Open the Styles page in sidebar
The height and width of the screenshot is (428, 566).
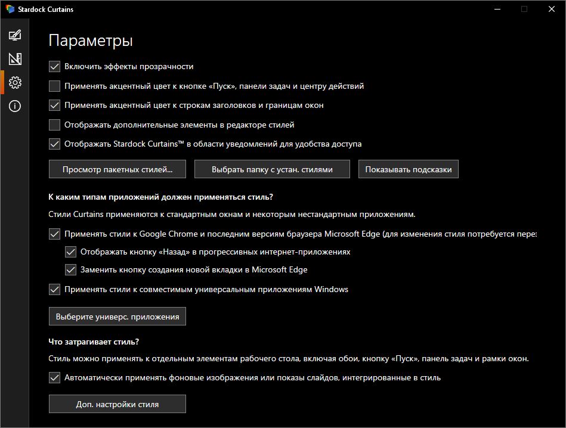click(15, 35)
